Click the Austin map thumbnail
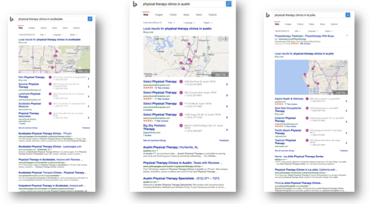Screen dimensions: 370x204 click(186, 57)
